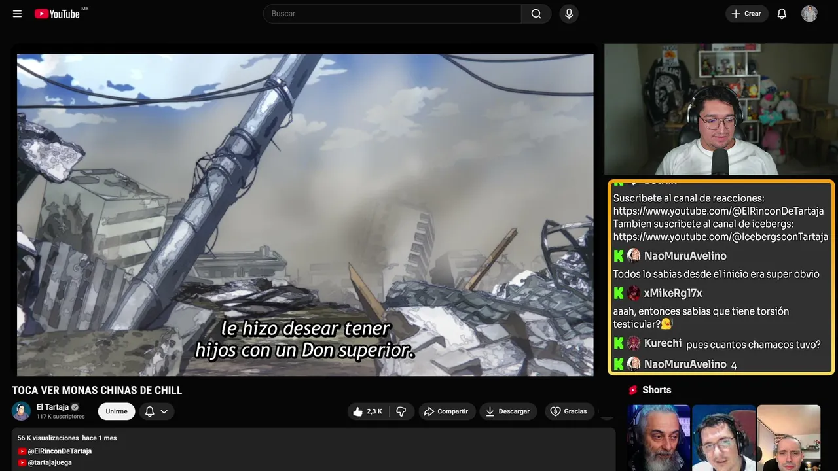Open the notifications bell in header
Viewport: 838px width, 471px height.
782,14
